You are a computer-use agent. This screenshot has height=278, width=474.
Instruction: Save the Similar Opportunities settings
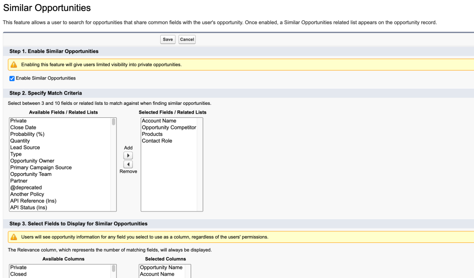168,40
